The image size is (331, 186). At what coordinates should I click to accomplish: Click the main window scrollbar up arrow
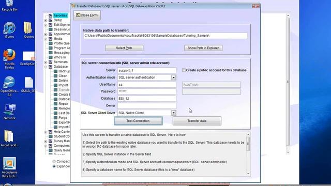click(288, 16)
